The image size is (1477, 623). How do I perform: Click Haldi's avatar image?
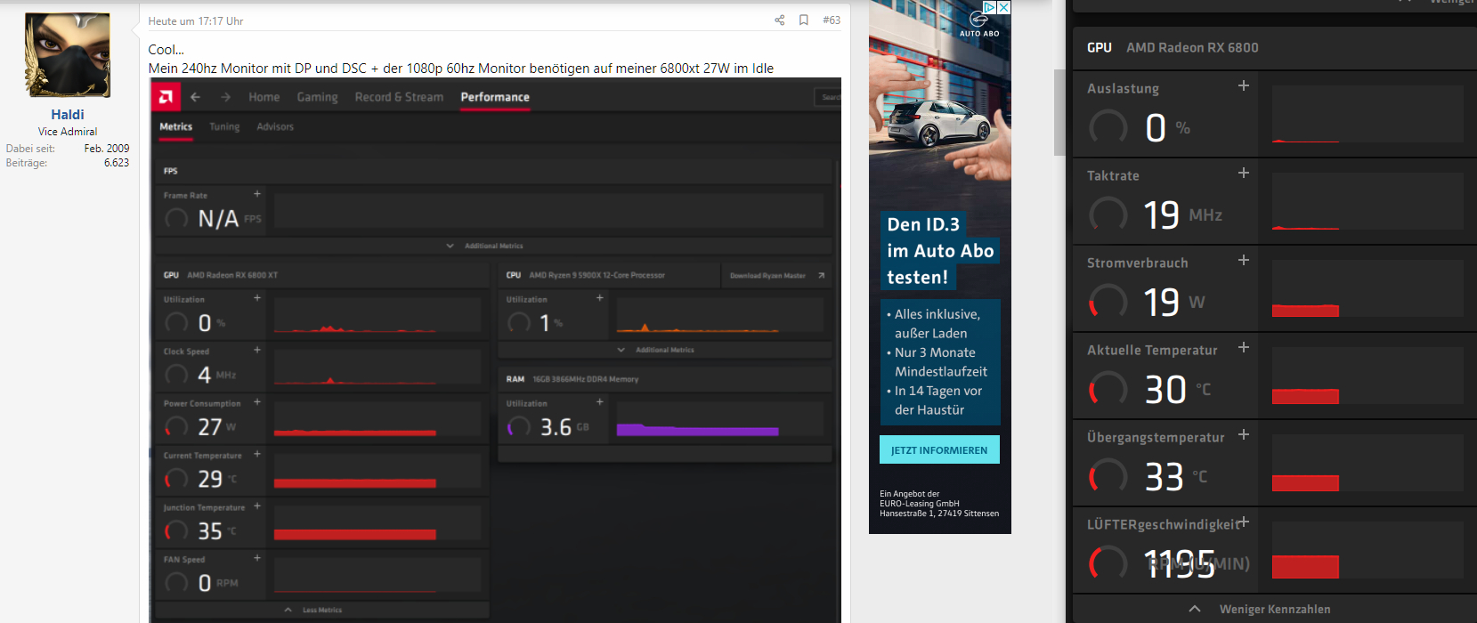68,55
